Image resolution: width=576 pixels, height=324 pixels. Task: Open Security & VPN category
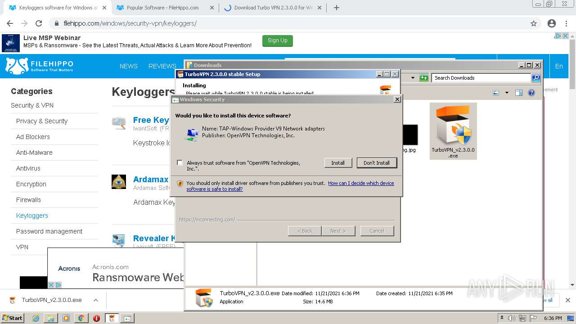click(32, 105)
